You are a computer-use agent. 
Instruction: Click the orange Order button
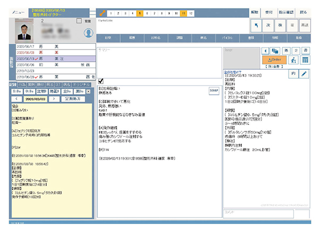coord(275,60)
